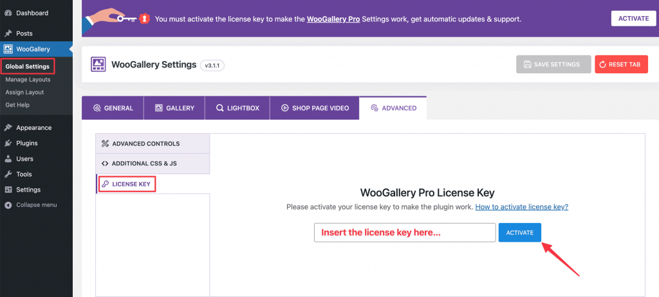The width and height of the screenshot is (659, 297).
Task: Click the key icon beside License Key
Action: (105, 184)
